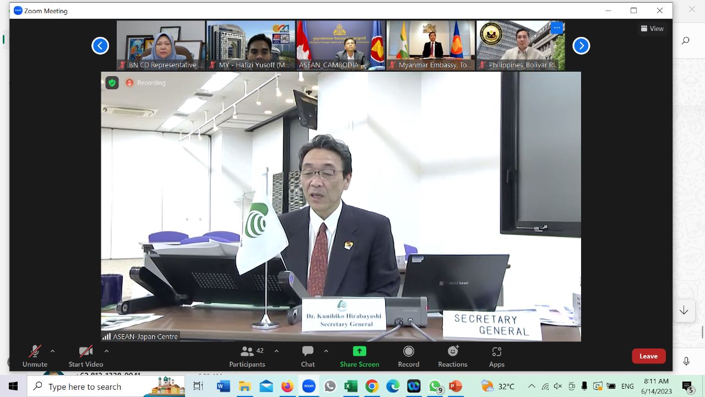Click the microphone icon in background window
Viewport: 705px width, 397px height.
point(686,361)
